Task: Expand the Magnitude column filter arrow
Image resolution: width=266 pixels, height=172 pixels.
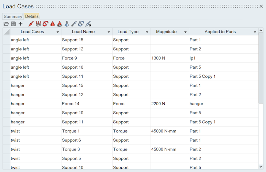Action: click(x=186, y=32)
